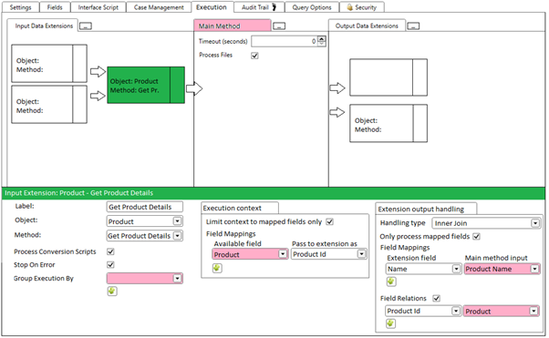
Task: Select the blank output extension box
Action: pos(388,77)
